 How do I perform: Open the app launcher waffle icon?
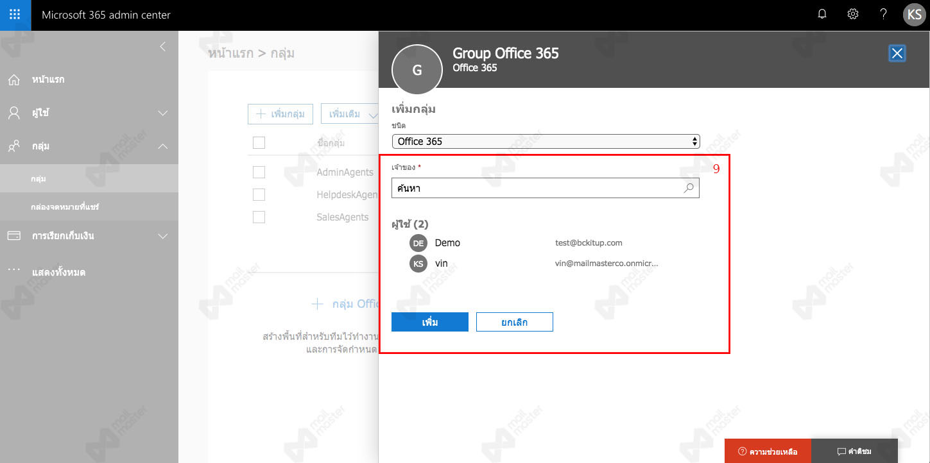click(x=15, y=15)
